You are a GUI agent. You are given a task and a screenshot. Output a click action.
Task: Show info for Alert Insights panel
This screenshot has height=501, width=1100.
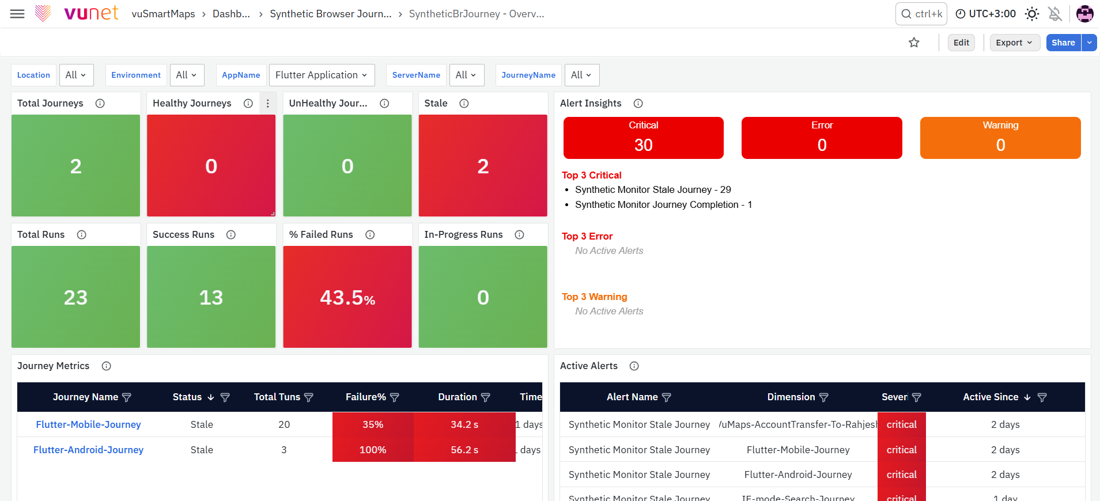tap(638, 104)
